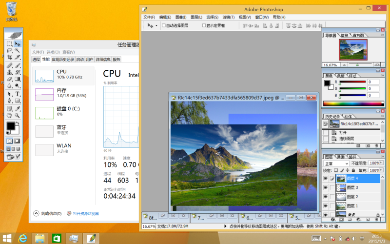The image size is (390, 244).
Task: Select the Type tool
Action: 18,94
